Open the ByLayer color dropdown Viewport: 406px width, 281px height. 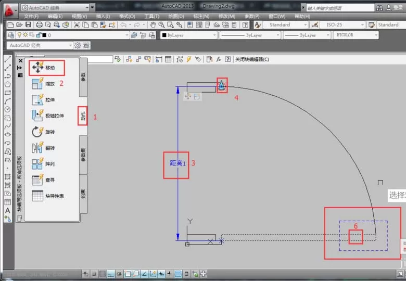click(189, 35)
